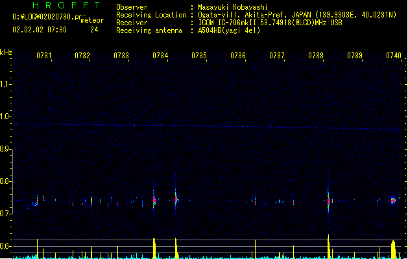
Task: Click the 0735 time marker
Action: (x=199, y=56)
